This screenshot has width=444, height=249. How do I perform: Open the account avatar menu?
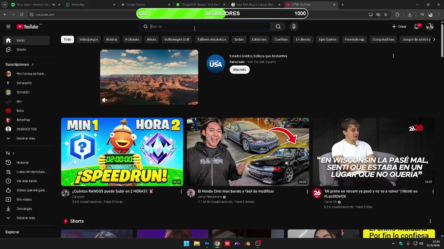coord(430,27)
